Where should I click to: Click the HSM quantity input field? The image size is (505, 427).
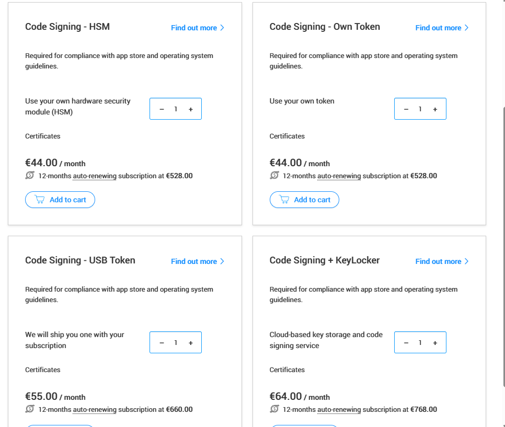point(176,109)
